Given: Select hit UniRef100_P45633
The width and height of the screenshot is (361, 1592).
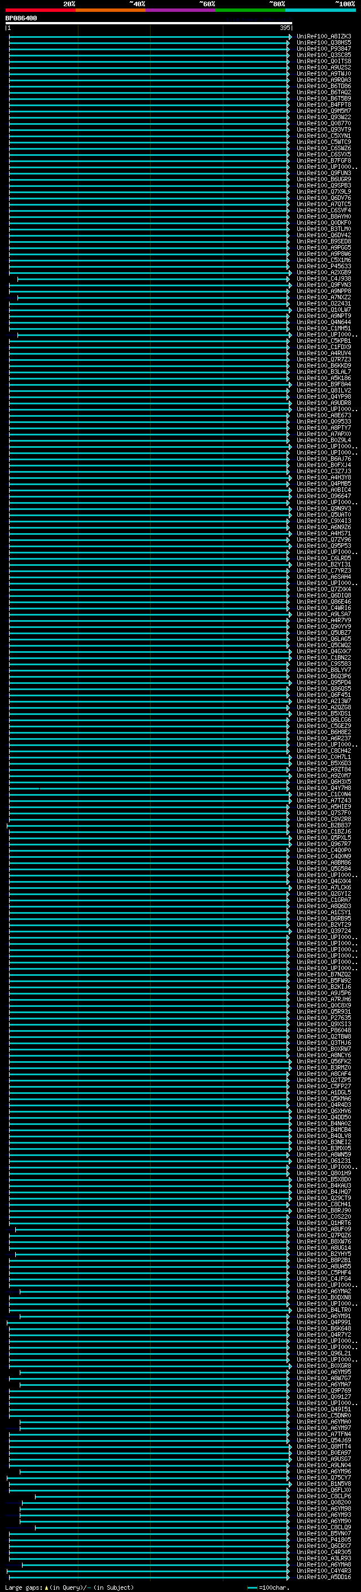Looking at the screenshot, I should tap(324, 267).
